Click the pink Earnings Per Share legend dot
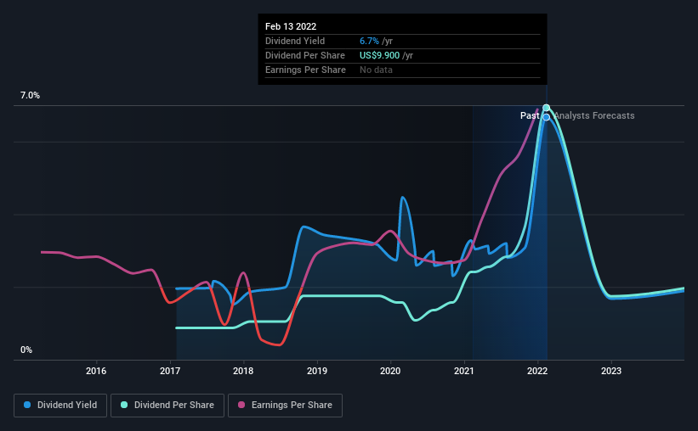Image resolution: width=698 pixels, height=431 pixels. [241, 405]
